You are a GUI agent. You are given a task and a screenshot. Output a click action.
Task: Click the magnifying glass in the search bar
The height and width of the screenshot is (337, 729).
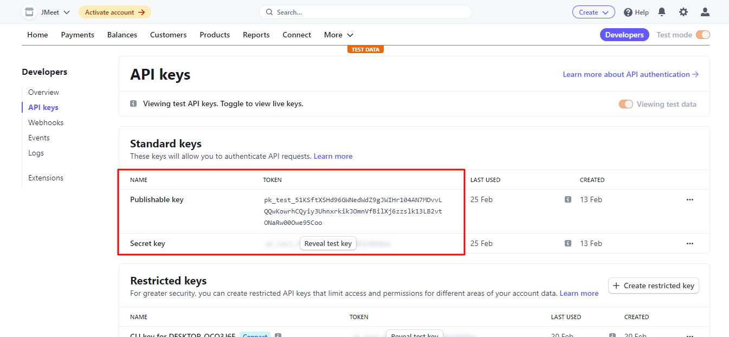269,11
